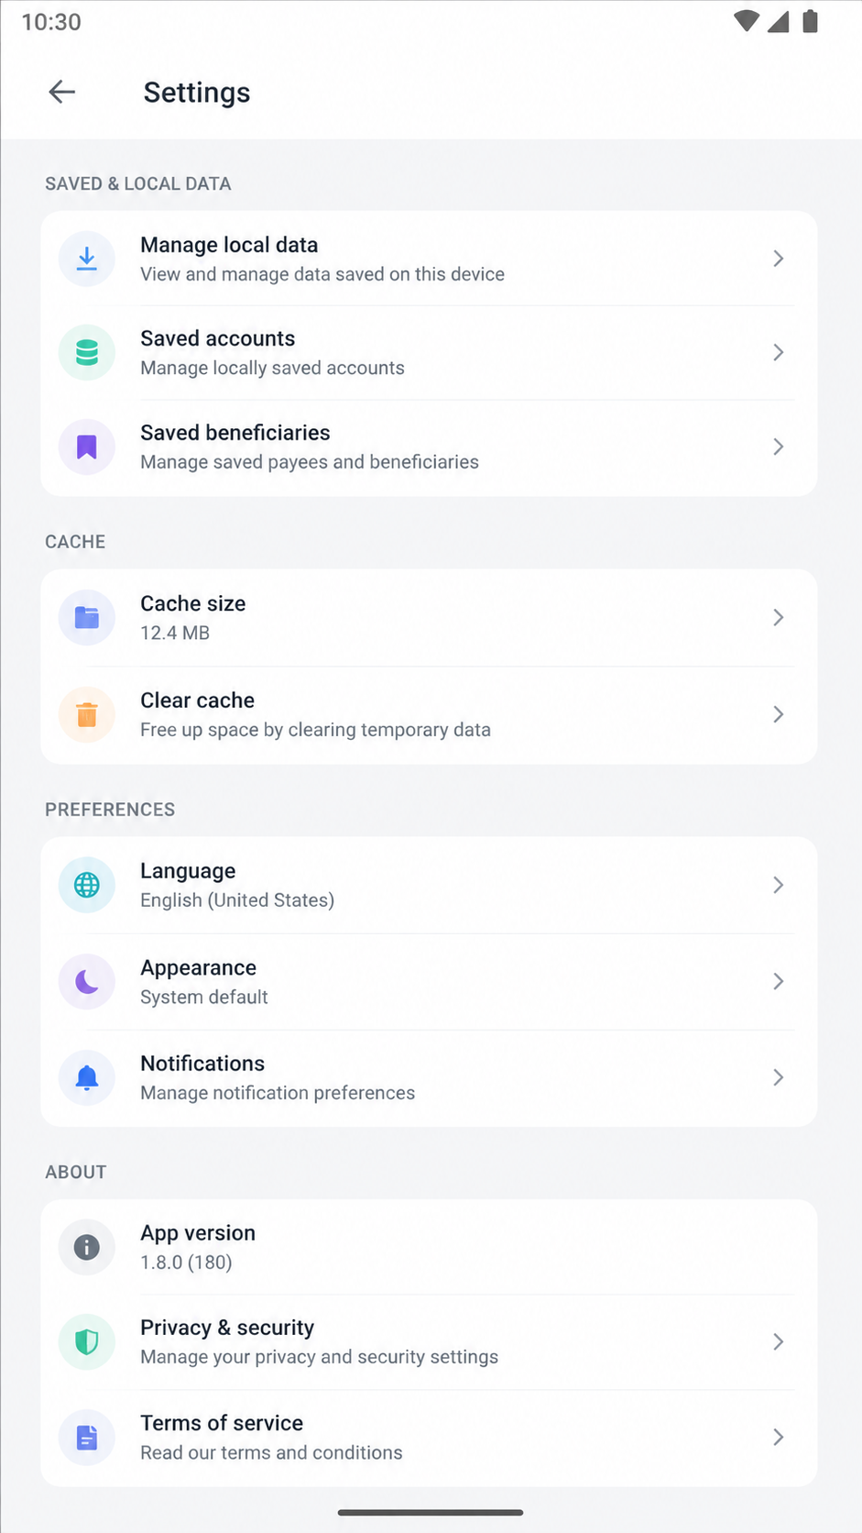Viewport: 862px width, 1533px height.
Task: Tap the App version info icon
Action: [x=87, y=1247]
